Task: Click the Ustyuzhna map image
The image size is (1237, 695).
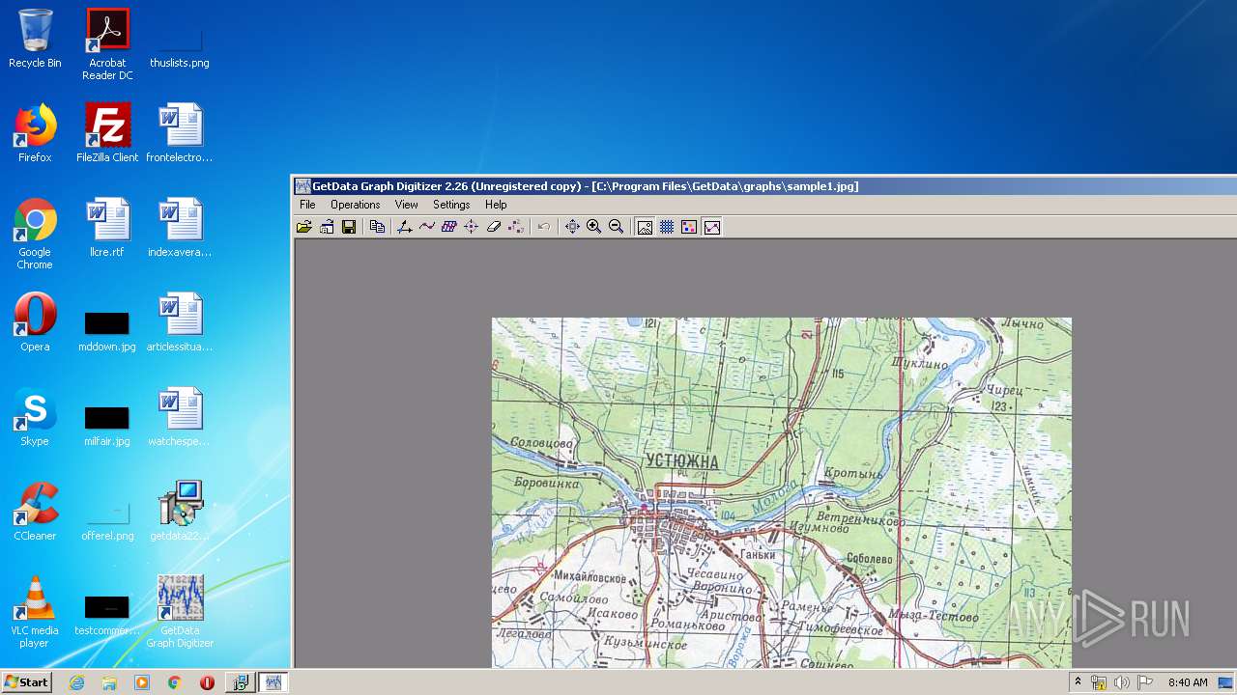Action: (782, 492)
